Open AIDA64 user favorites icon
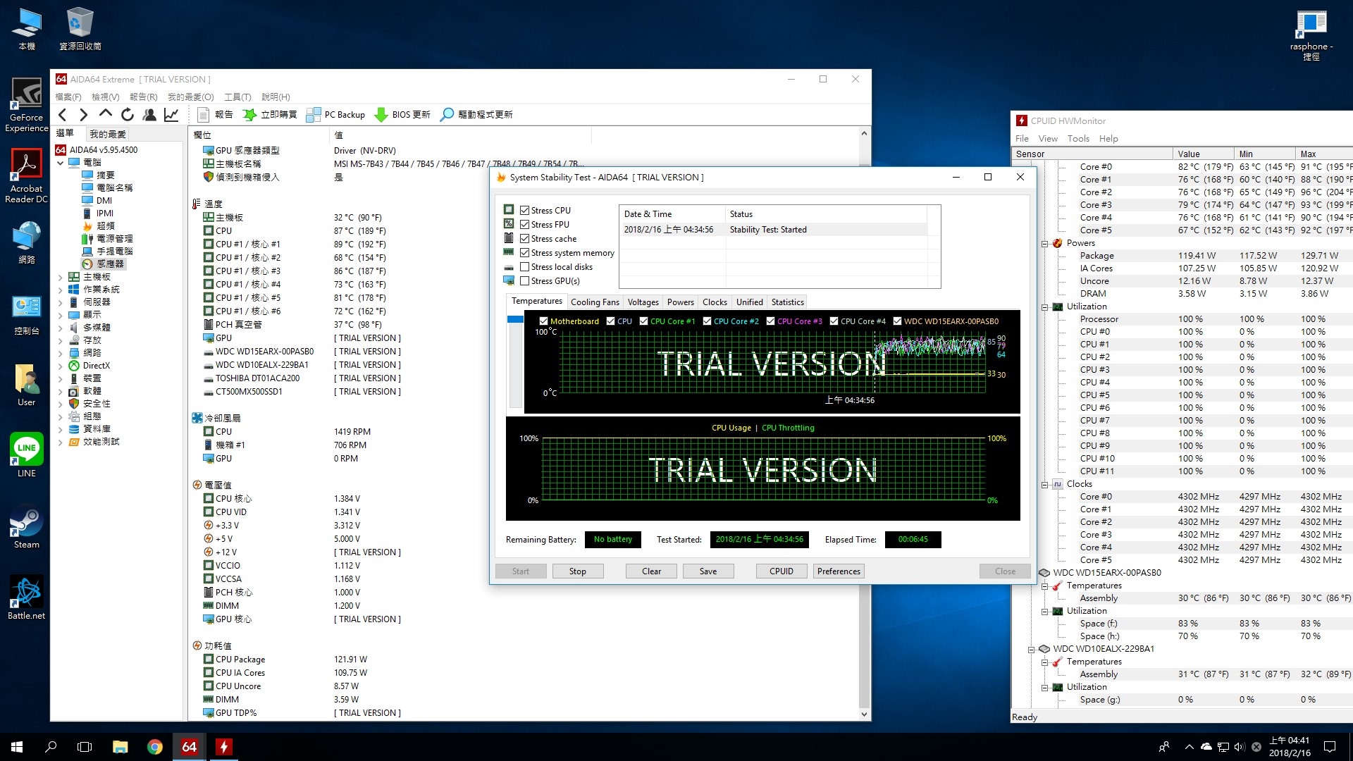The height and width of the screenshot is (761, 1353). [149, 115]
